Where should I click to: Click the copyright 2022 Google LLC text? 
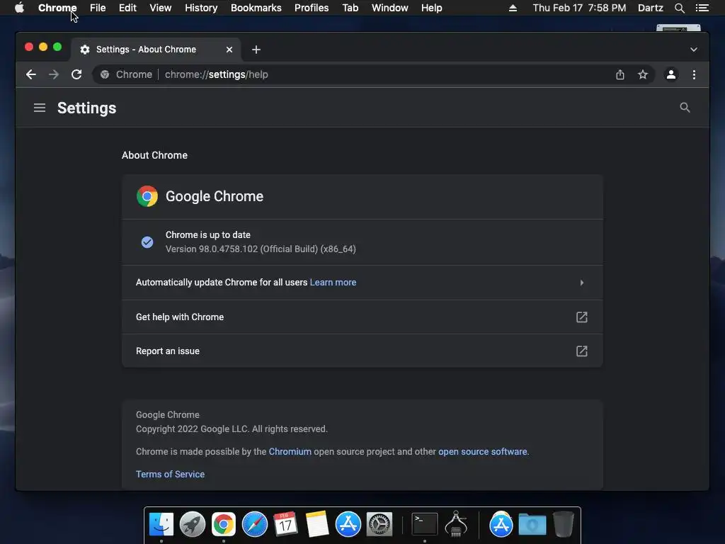[232, 429]
